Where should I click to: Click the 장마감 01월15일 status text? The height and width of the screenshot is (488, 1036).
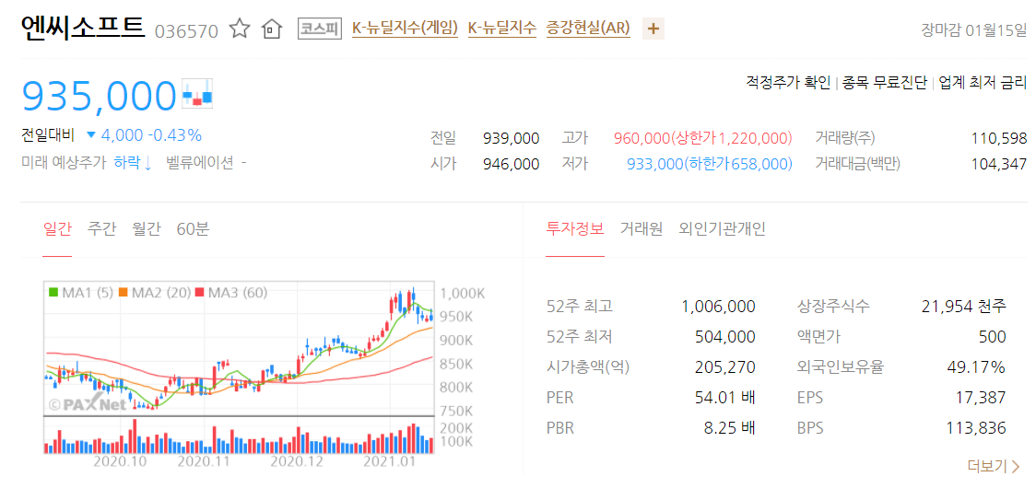tap(974, 29)
